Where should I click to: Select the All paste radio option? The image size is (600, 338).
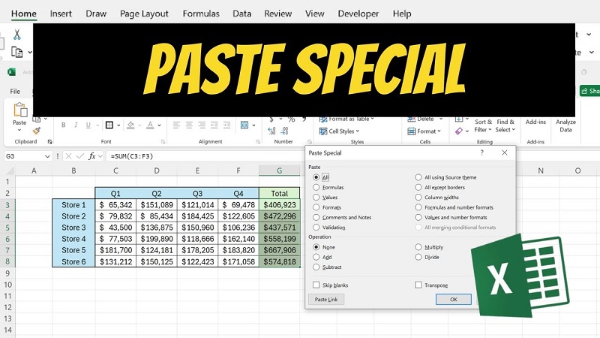tap(316, 177)
